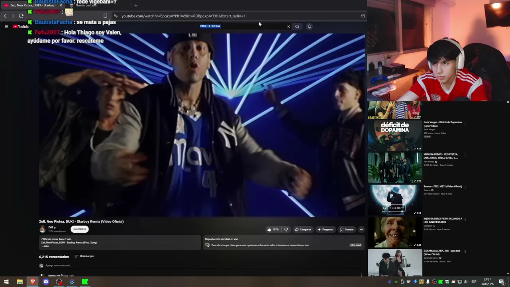The width and height of the screenshot is (510, 287).
Task: Open the Trueno FEEL ME?? thumbnail
Action: (x=395, y=200)
